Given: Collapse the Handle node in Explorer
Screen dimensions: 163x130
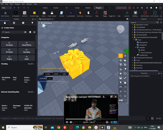Looking at the screenshot, I should click(x=136, y=47).
